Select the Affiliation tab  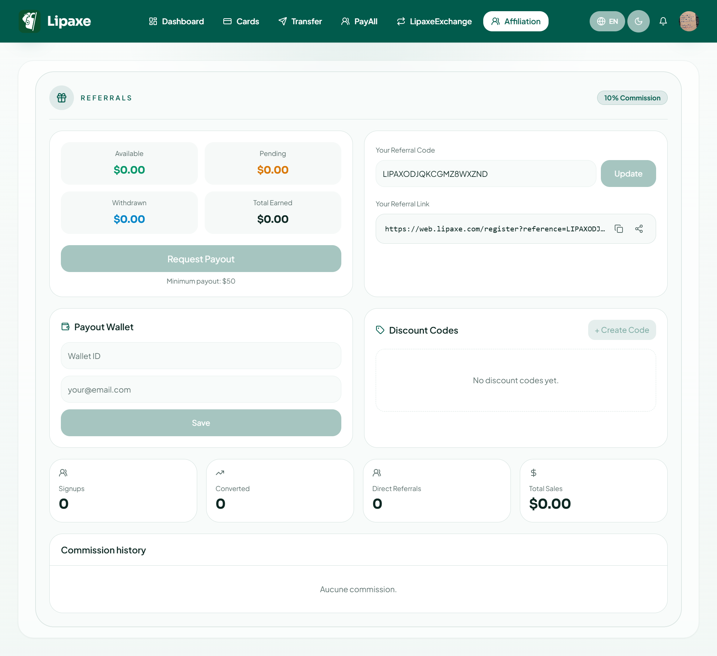tap(516, 21)
